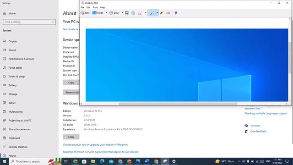Image resolution: width=293 pixels, height=165 pixels.
Task: Click the Copy icon in Snipping Tool toolbar
Action: click(133, 13)
